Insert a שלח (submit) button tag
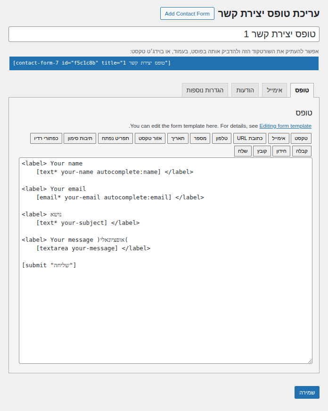This screenshot has width=328, height=411. point(243,151)
